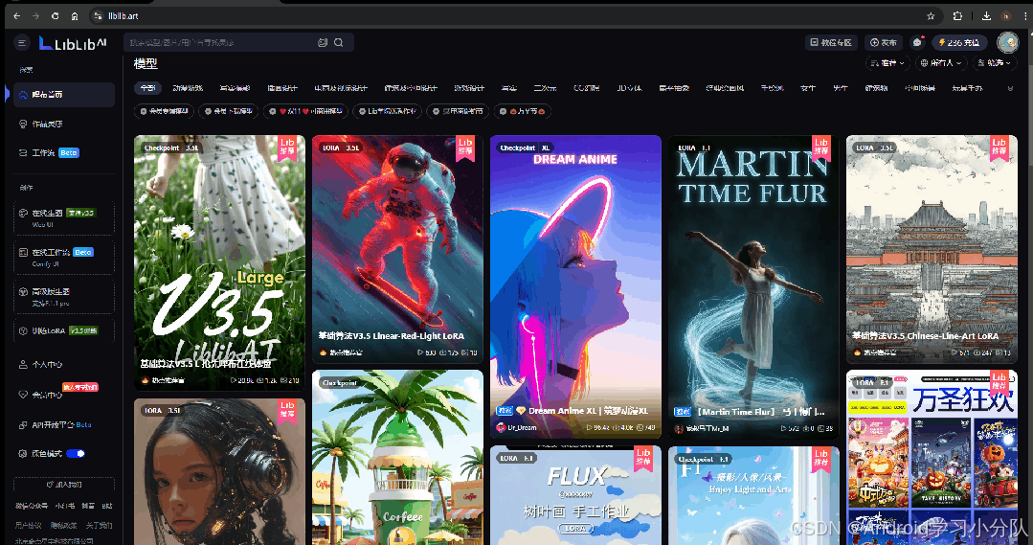The height and width of the screenshot is (545, 1033).
Task: Click the pumpkin Halloween tag chip
Action: (x=522, y=111)
